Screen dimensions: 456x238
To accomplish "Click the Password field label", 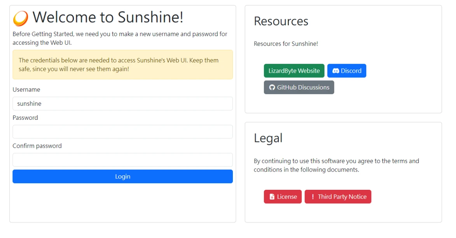I will 25,118.
